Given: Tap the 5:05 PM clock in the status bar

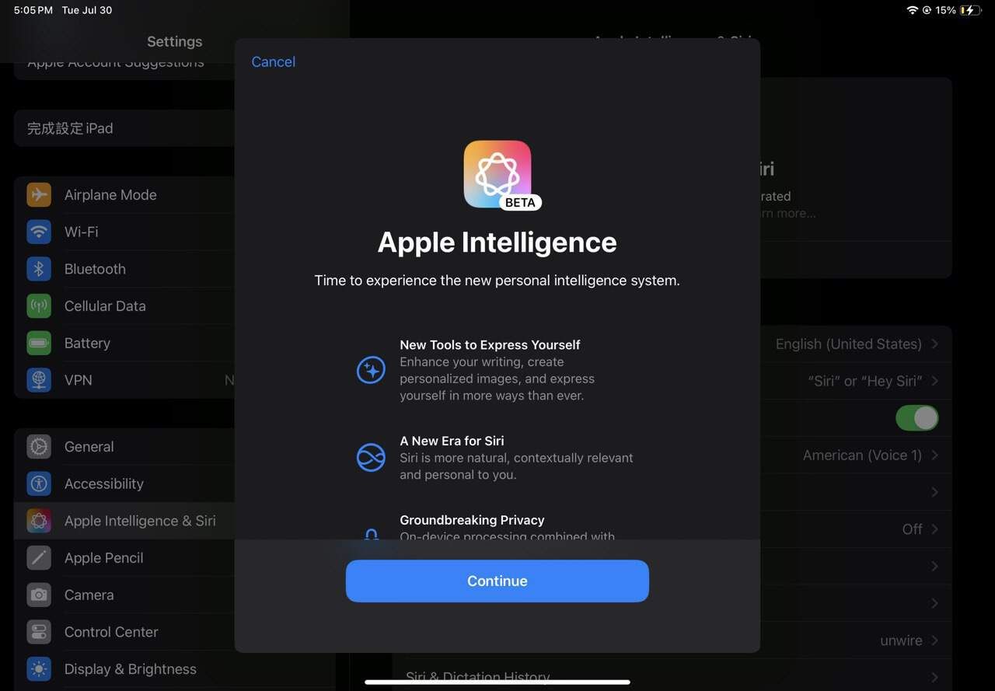Looking at the screenshot, I should [33, 10].
